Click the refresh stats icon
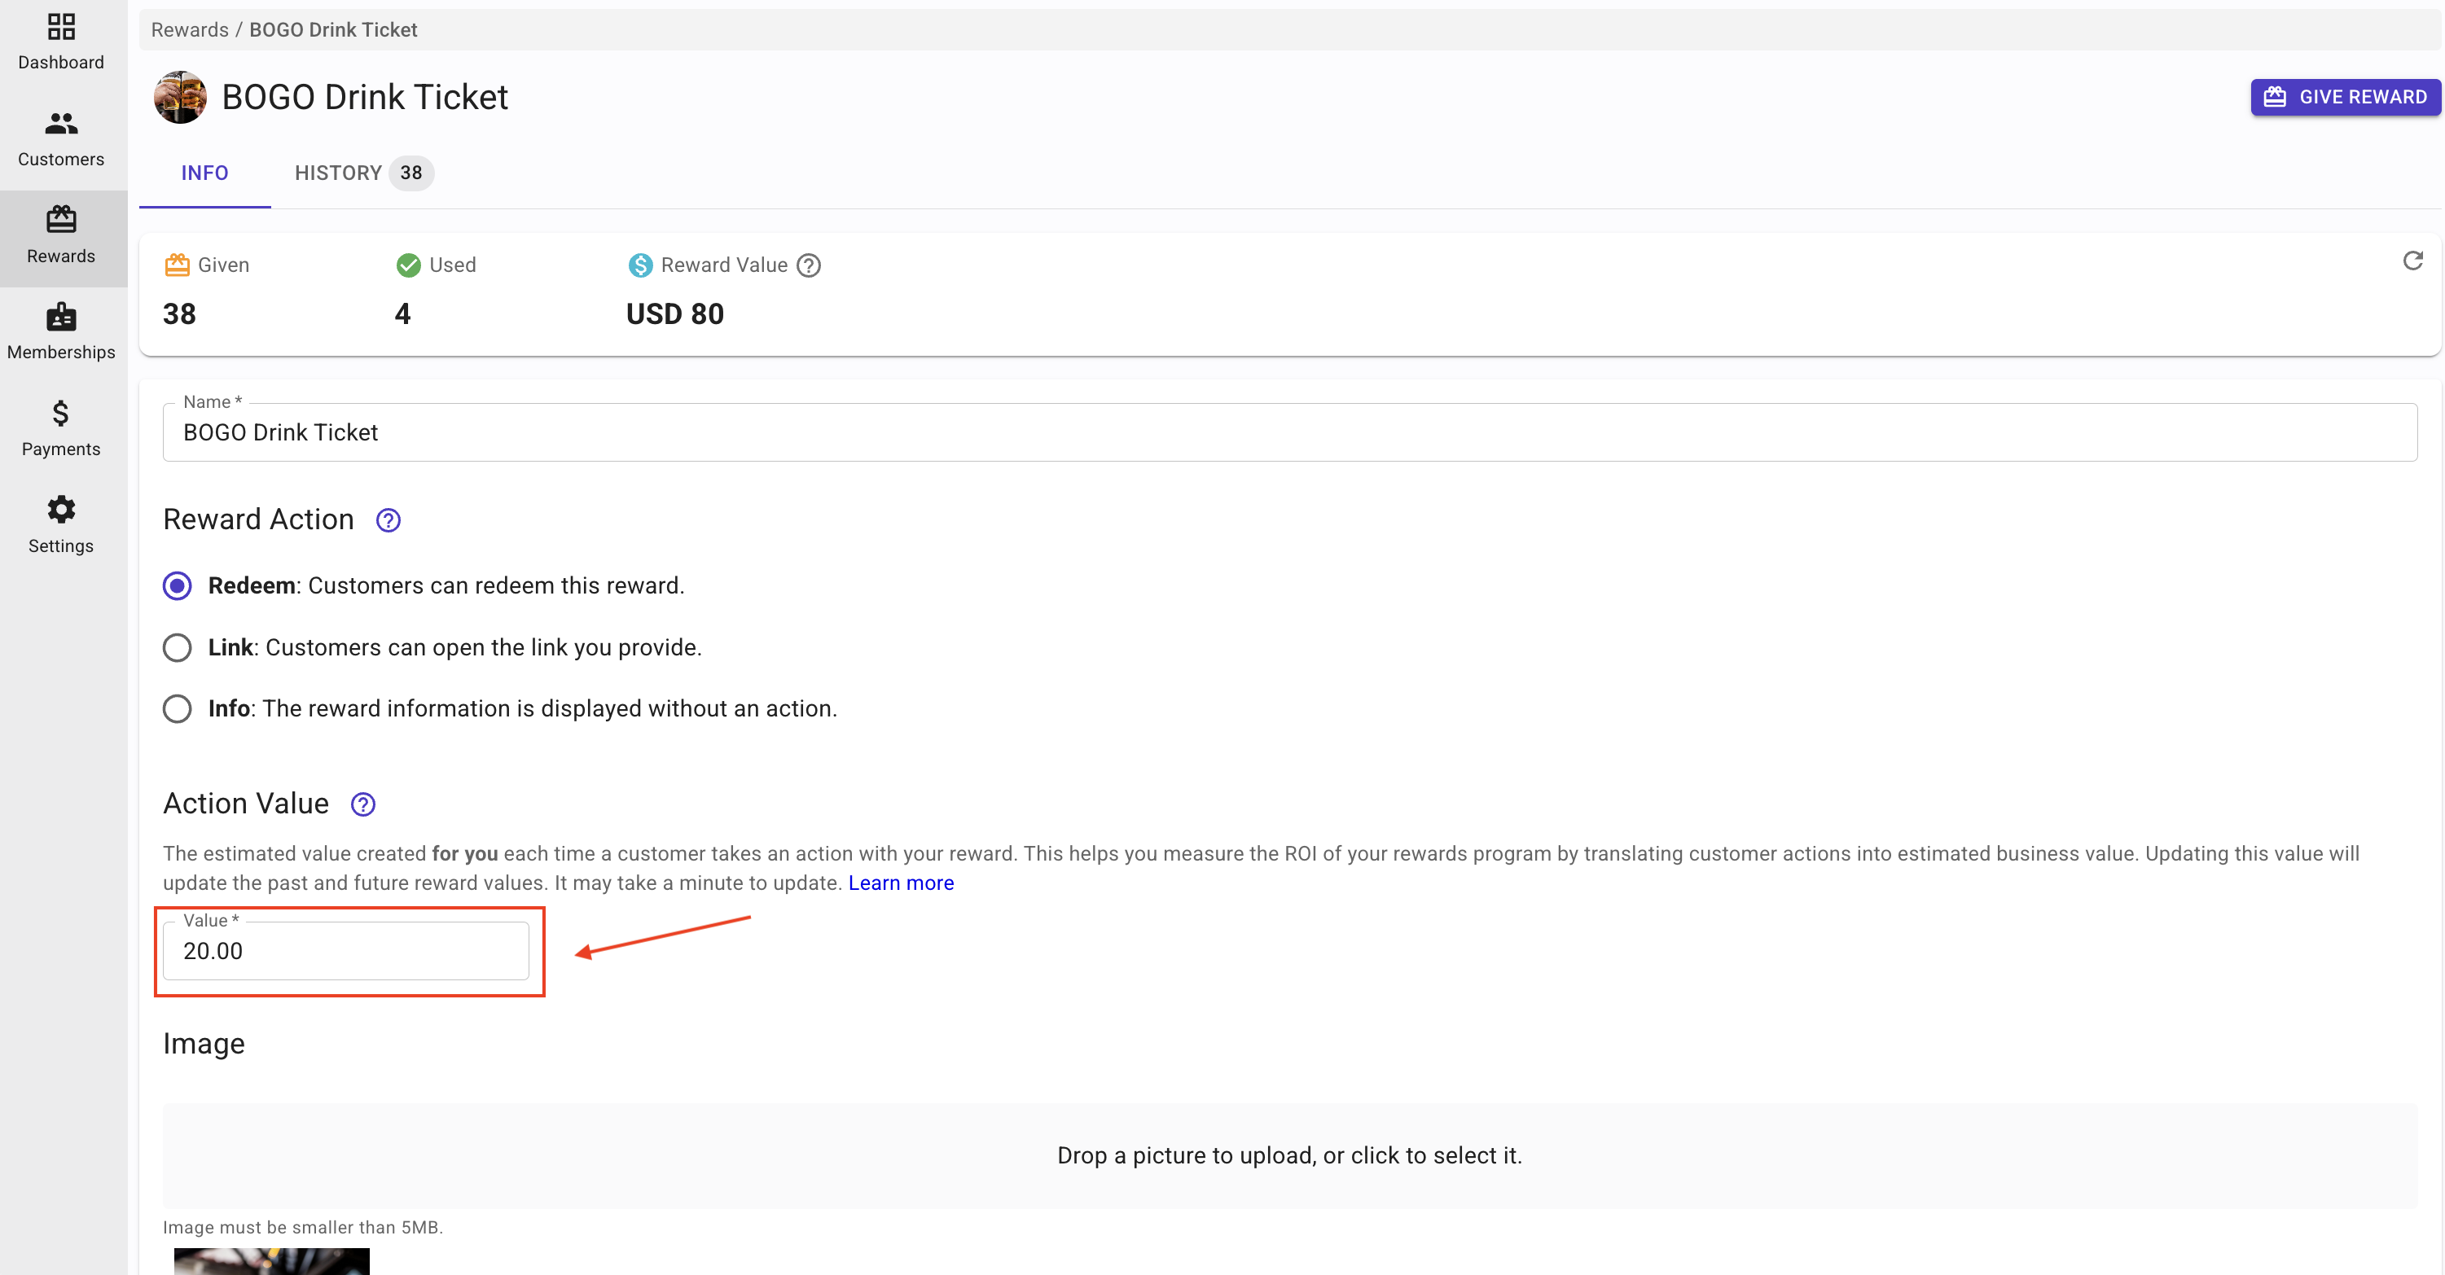 point(2412,261)
